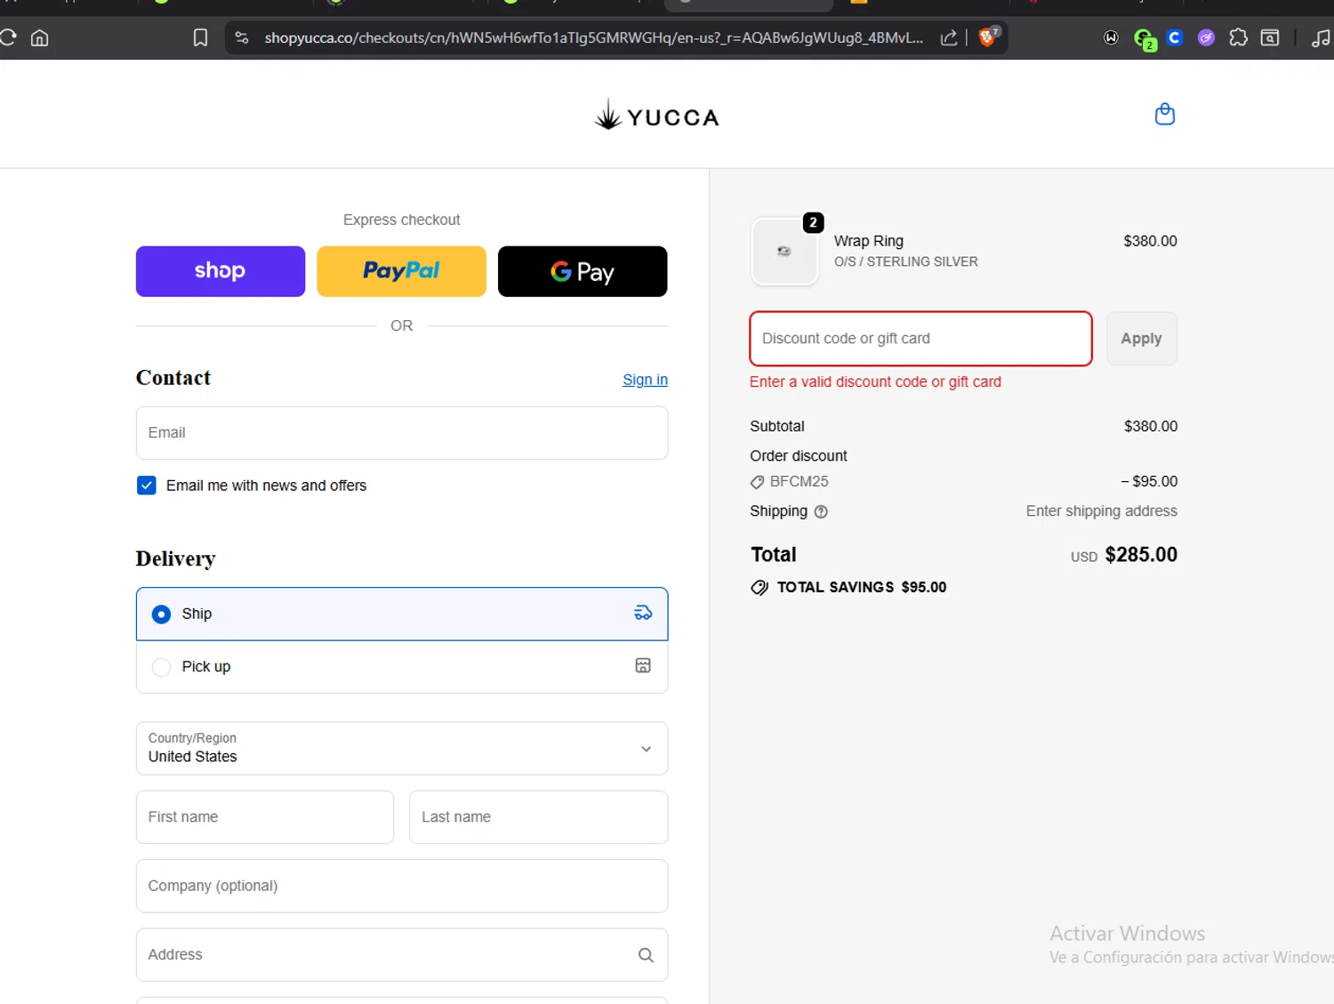Click the browser address bar URL

593,37
